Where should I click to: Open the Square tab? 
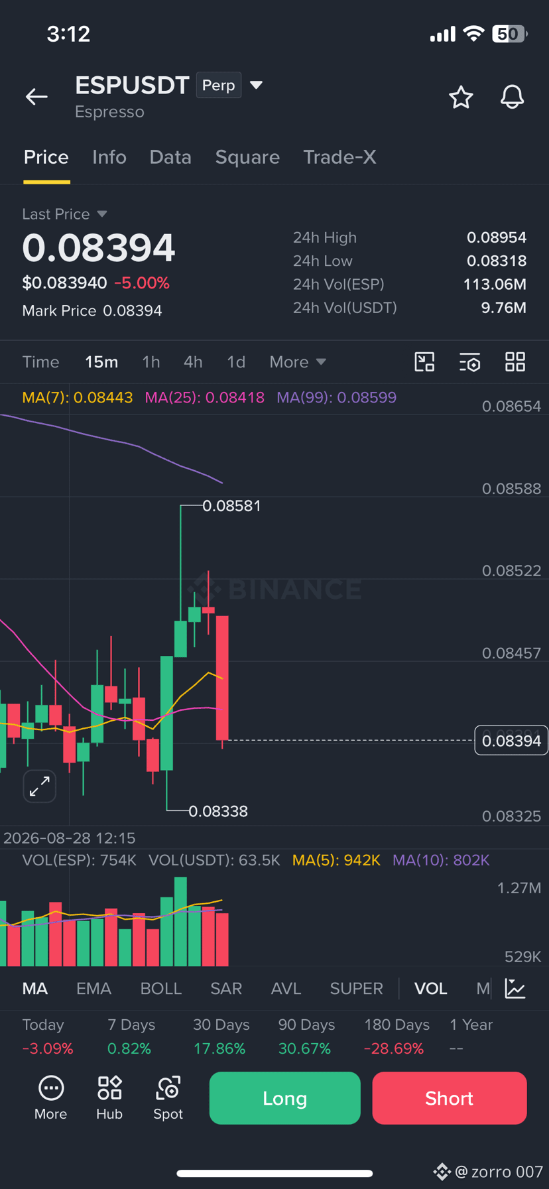point(247,157)
